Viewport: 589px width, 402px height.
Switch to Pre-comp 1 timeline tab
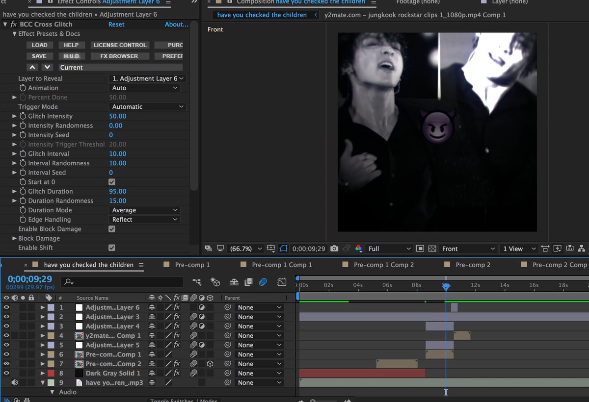click(x=192, y=265)
